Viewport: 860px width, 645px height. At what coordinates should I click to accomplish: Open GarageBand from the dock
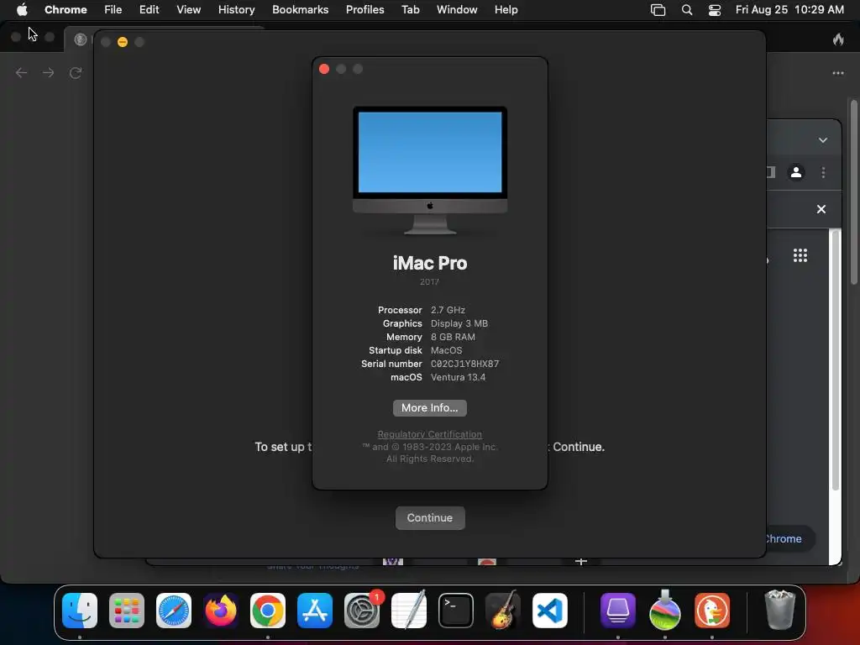503,611
